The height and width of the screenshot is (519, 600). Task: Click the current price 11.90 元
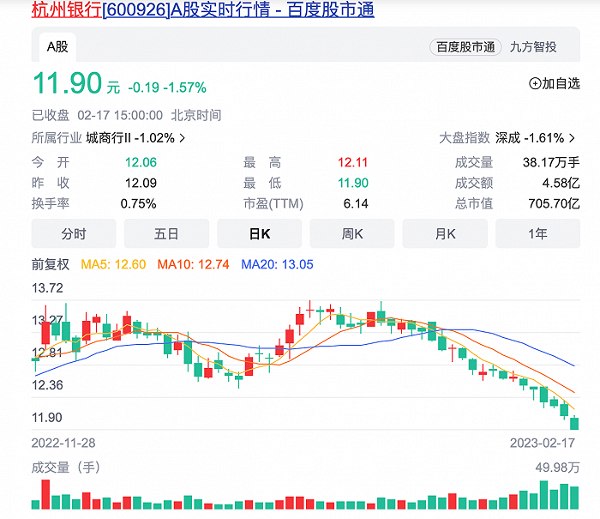(76, 83)
